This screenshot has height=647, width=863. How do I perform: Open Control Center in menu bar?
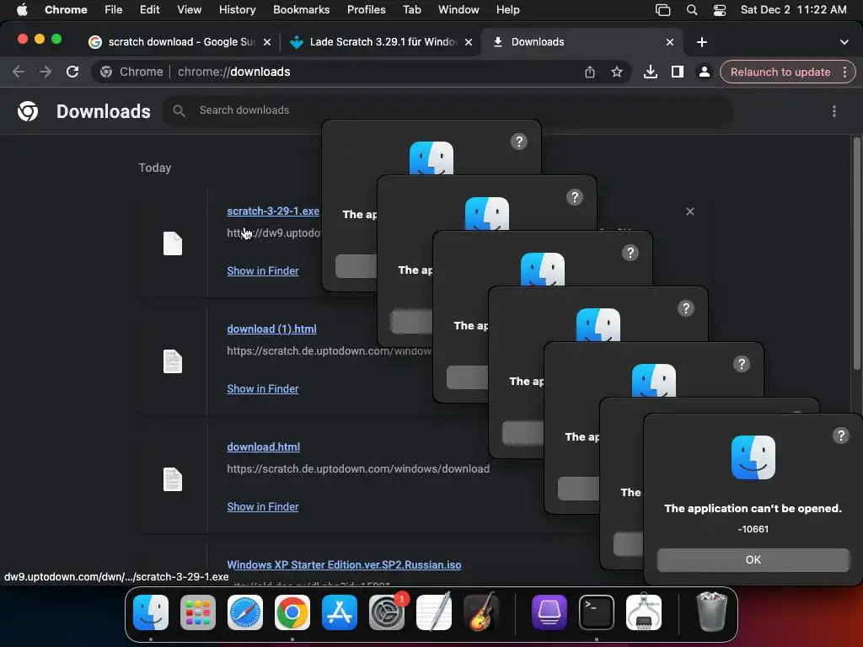(720, 10)
